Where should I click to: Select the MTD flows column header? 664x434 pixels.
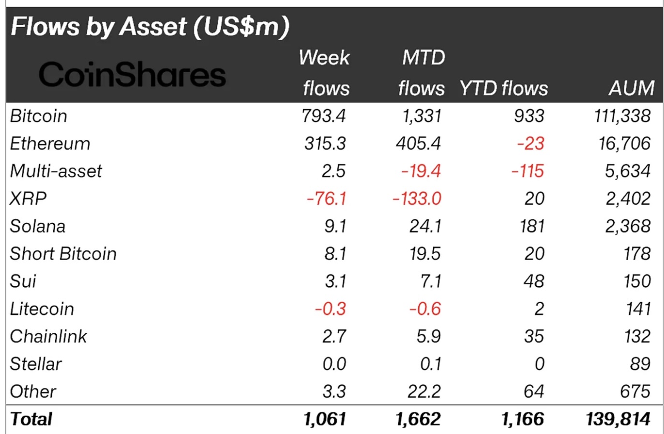pyautogui.click(x=421, y=73)
